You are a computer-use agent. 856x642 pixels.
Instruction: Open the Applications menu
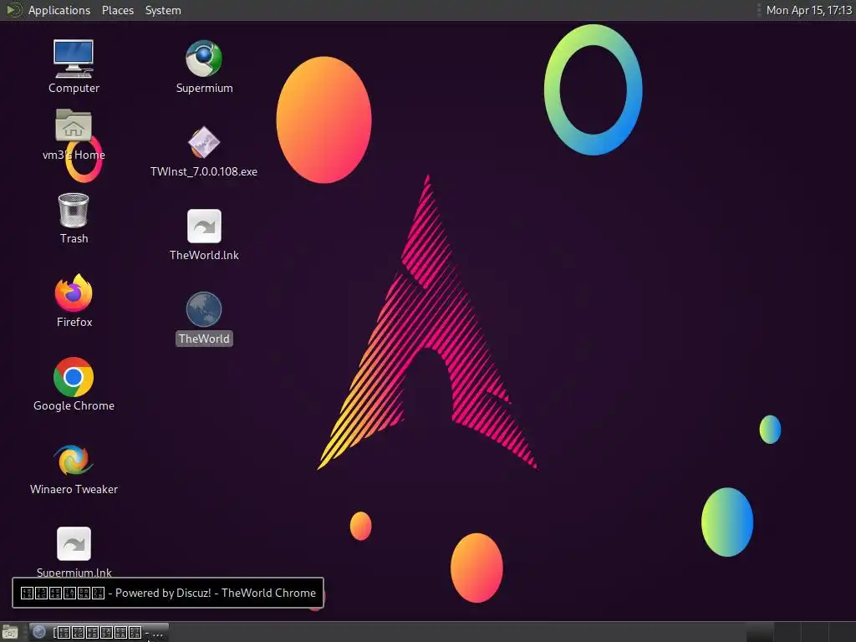click(x=59, y=10)
